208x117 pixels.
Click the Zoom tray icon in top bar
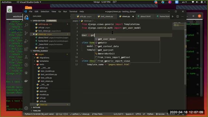(176, 2)
